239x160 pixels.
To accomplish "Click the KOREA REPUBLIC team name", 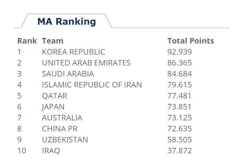I will point(74,52).
